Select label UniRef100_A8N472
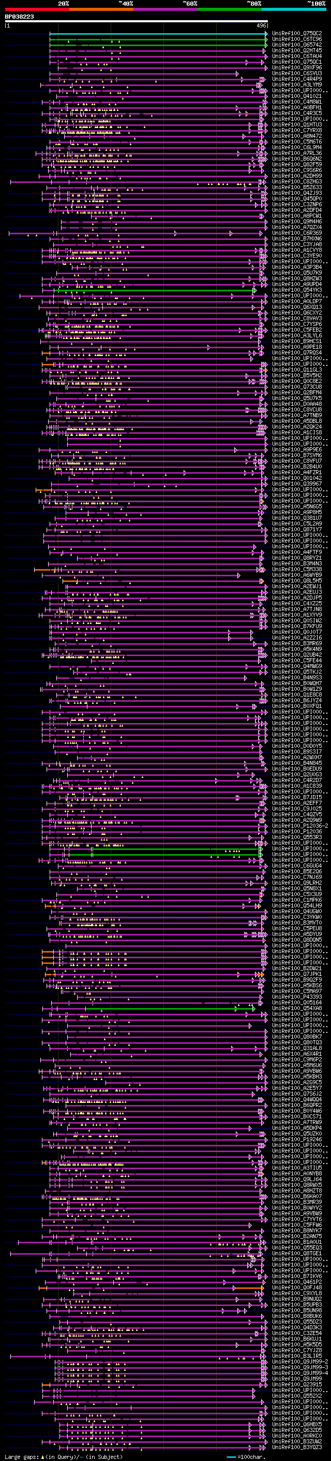Viewport: 331px width, 1461px height. coord(297,136)
